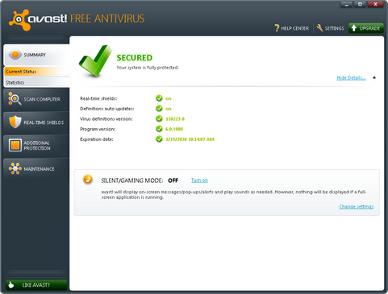Click Virus definitions version check icon

(x=159, y=118)
